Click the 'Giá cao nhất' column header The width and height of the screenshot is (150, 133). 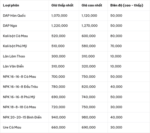(x=92, y=5)
